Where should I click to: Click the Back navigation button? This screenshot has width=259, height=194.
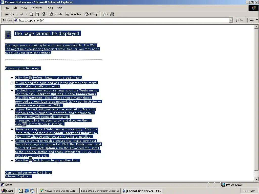[9, 14]
